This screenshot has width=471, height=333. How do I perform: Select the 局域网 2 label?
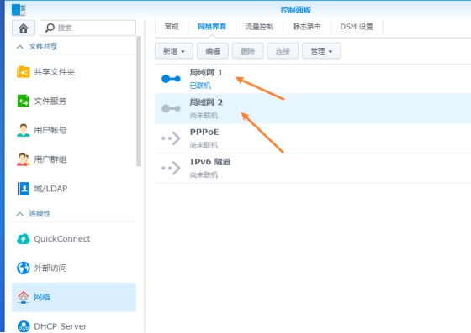point(206,102)
